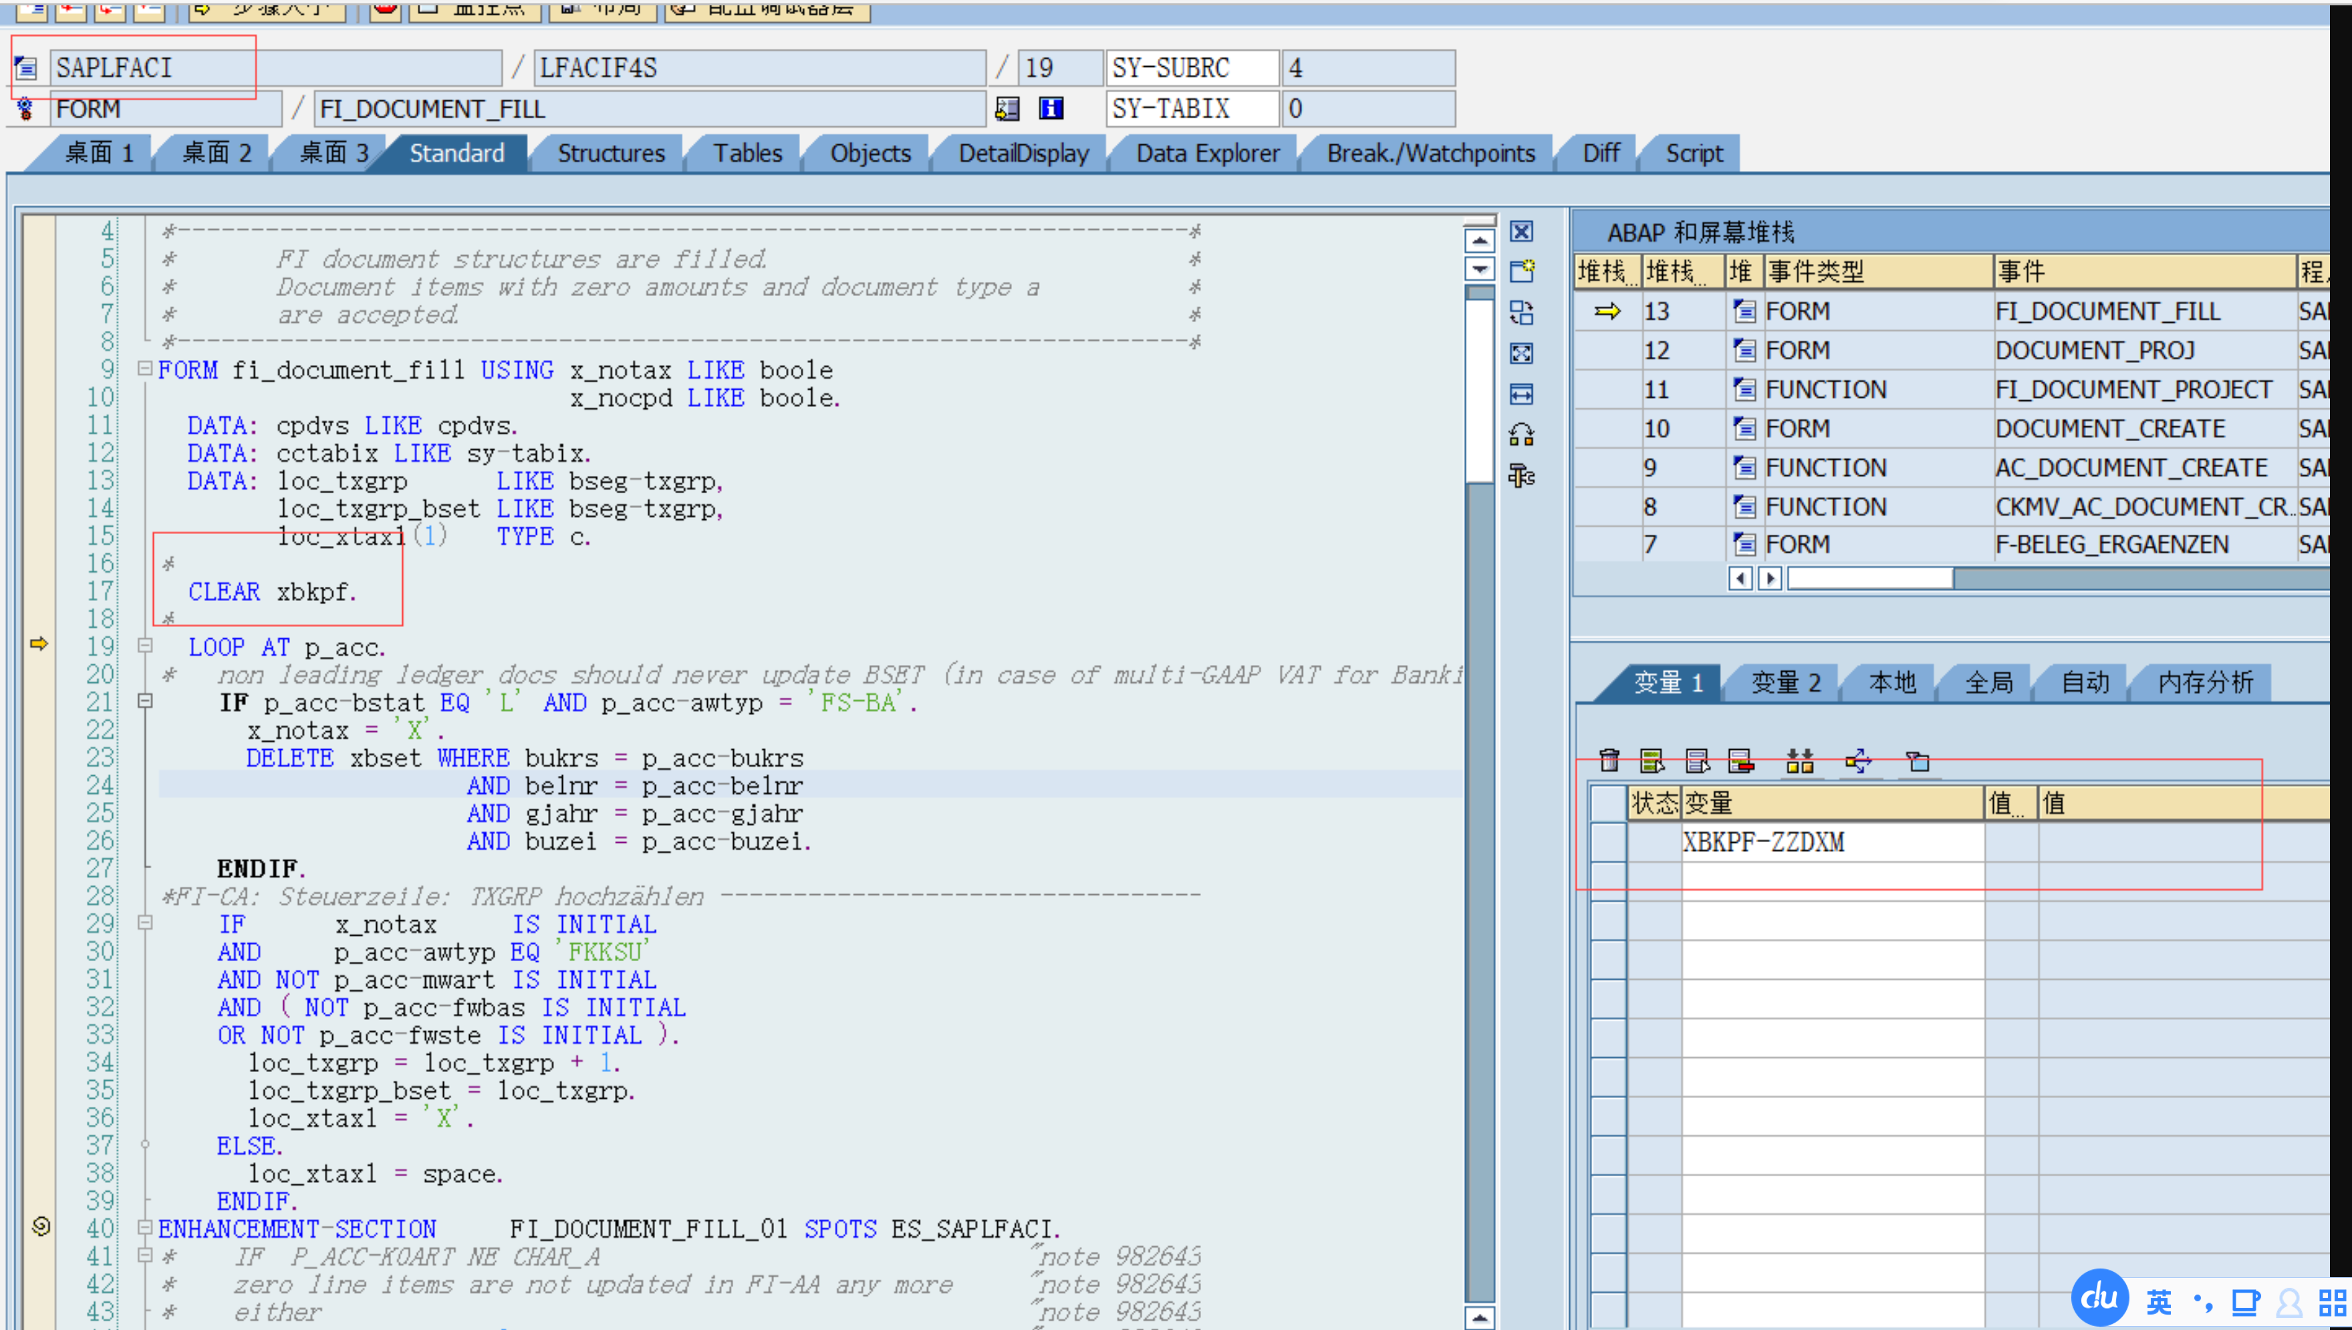Click the code editor scroll-down arrow at bottom
Screen dimensions: 2352x1330
1479,1317
